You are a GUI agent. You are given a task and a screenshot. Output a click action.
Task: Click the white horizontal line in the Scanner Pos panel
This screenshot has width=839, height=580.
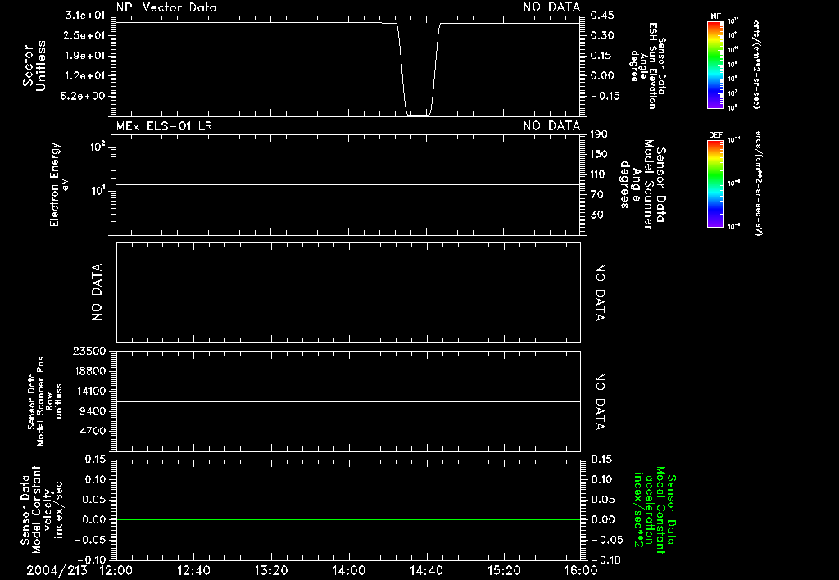click(348, 401)
